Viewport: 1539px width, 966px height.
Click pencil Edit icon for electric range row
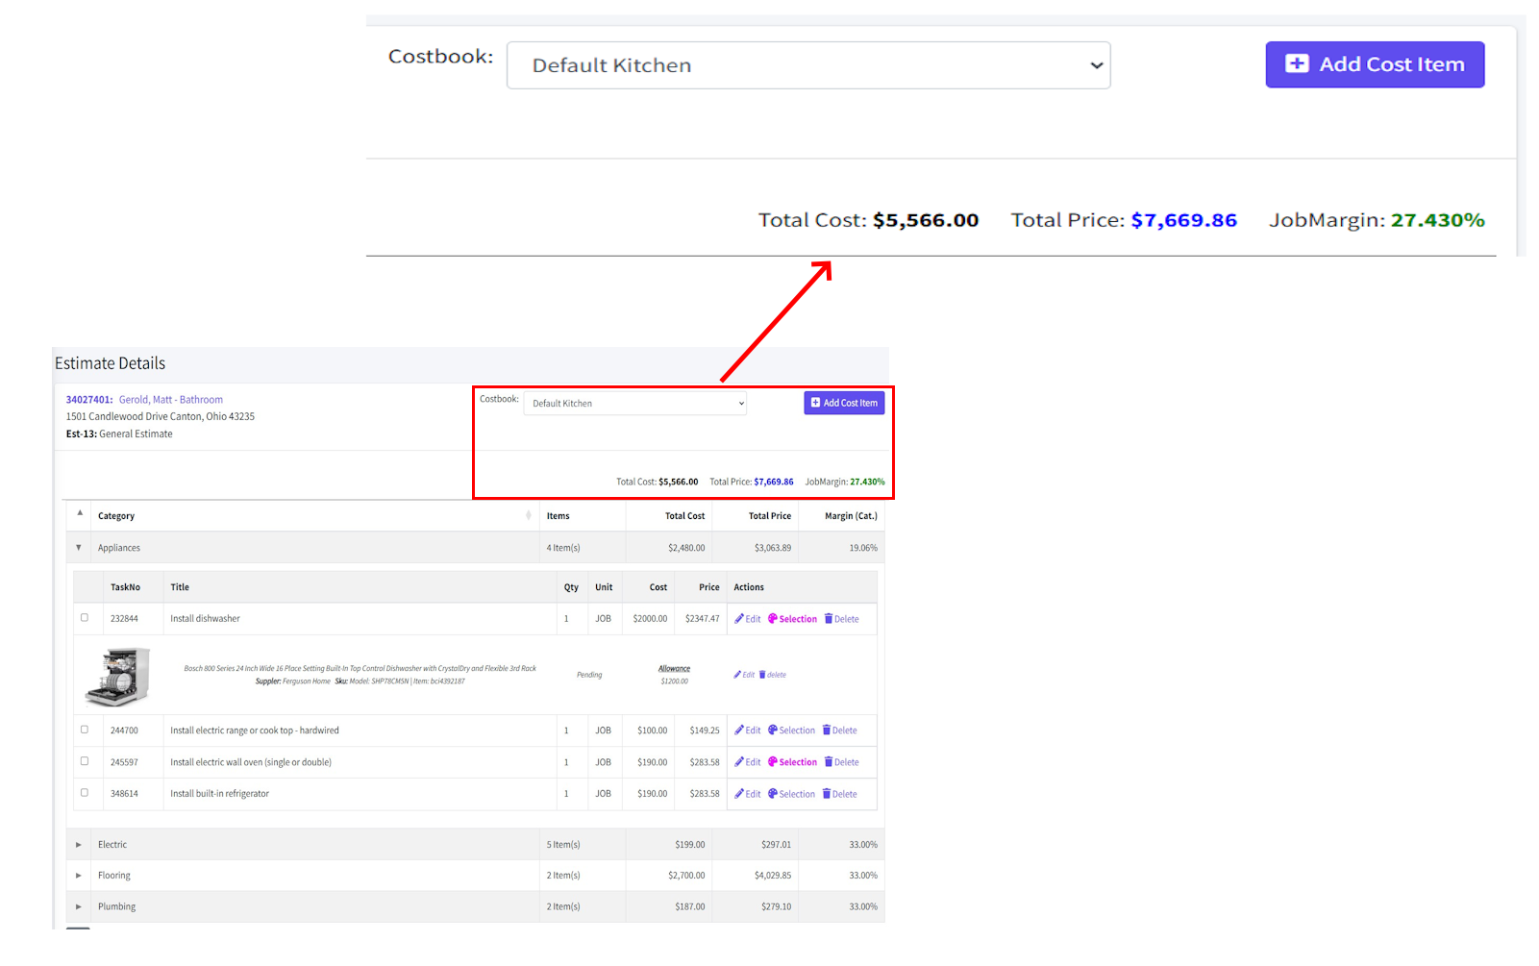tap(739, 731)
